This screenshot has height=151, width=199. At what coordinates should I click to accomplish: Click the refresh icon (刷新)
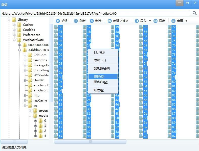[76, 21]
